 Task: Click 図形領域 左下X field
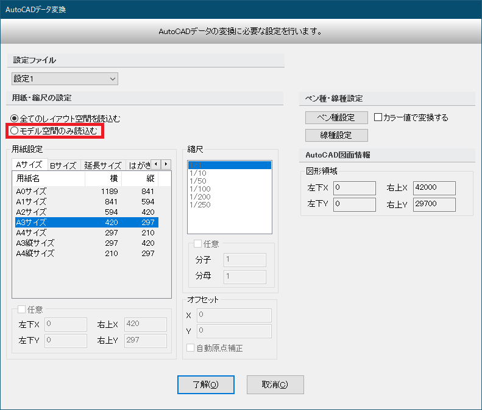click(x=355, y=188)
